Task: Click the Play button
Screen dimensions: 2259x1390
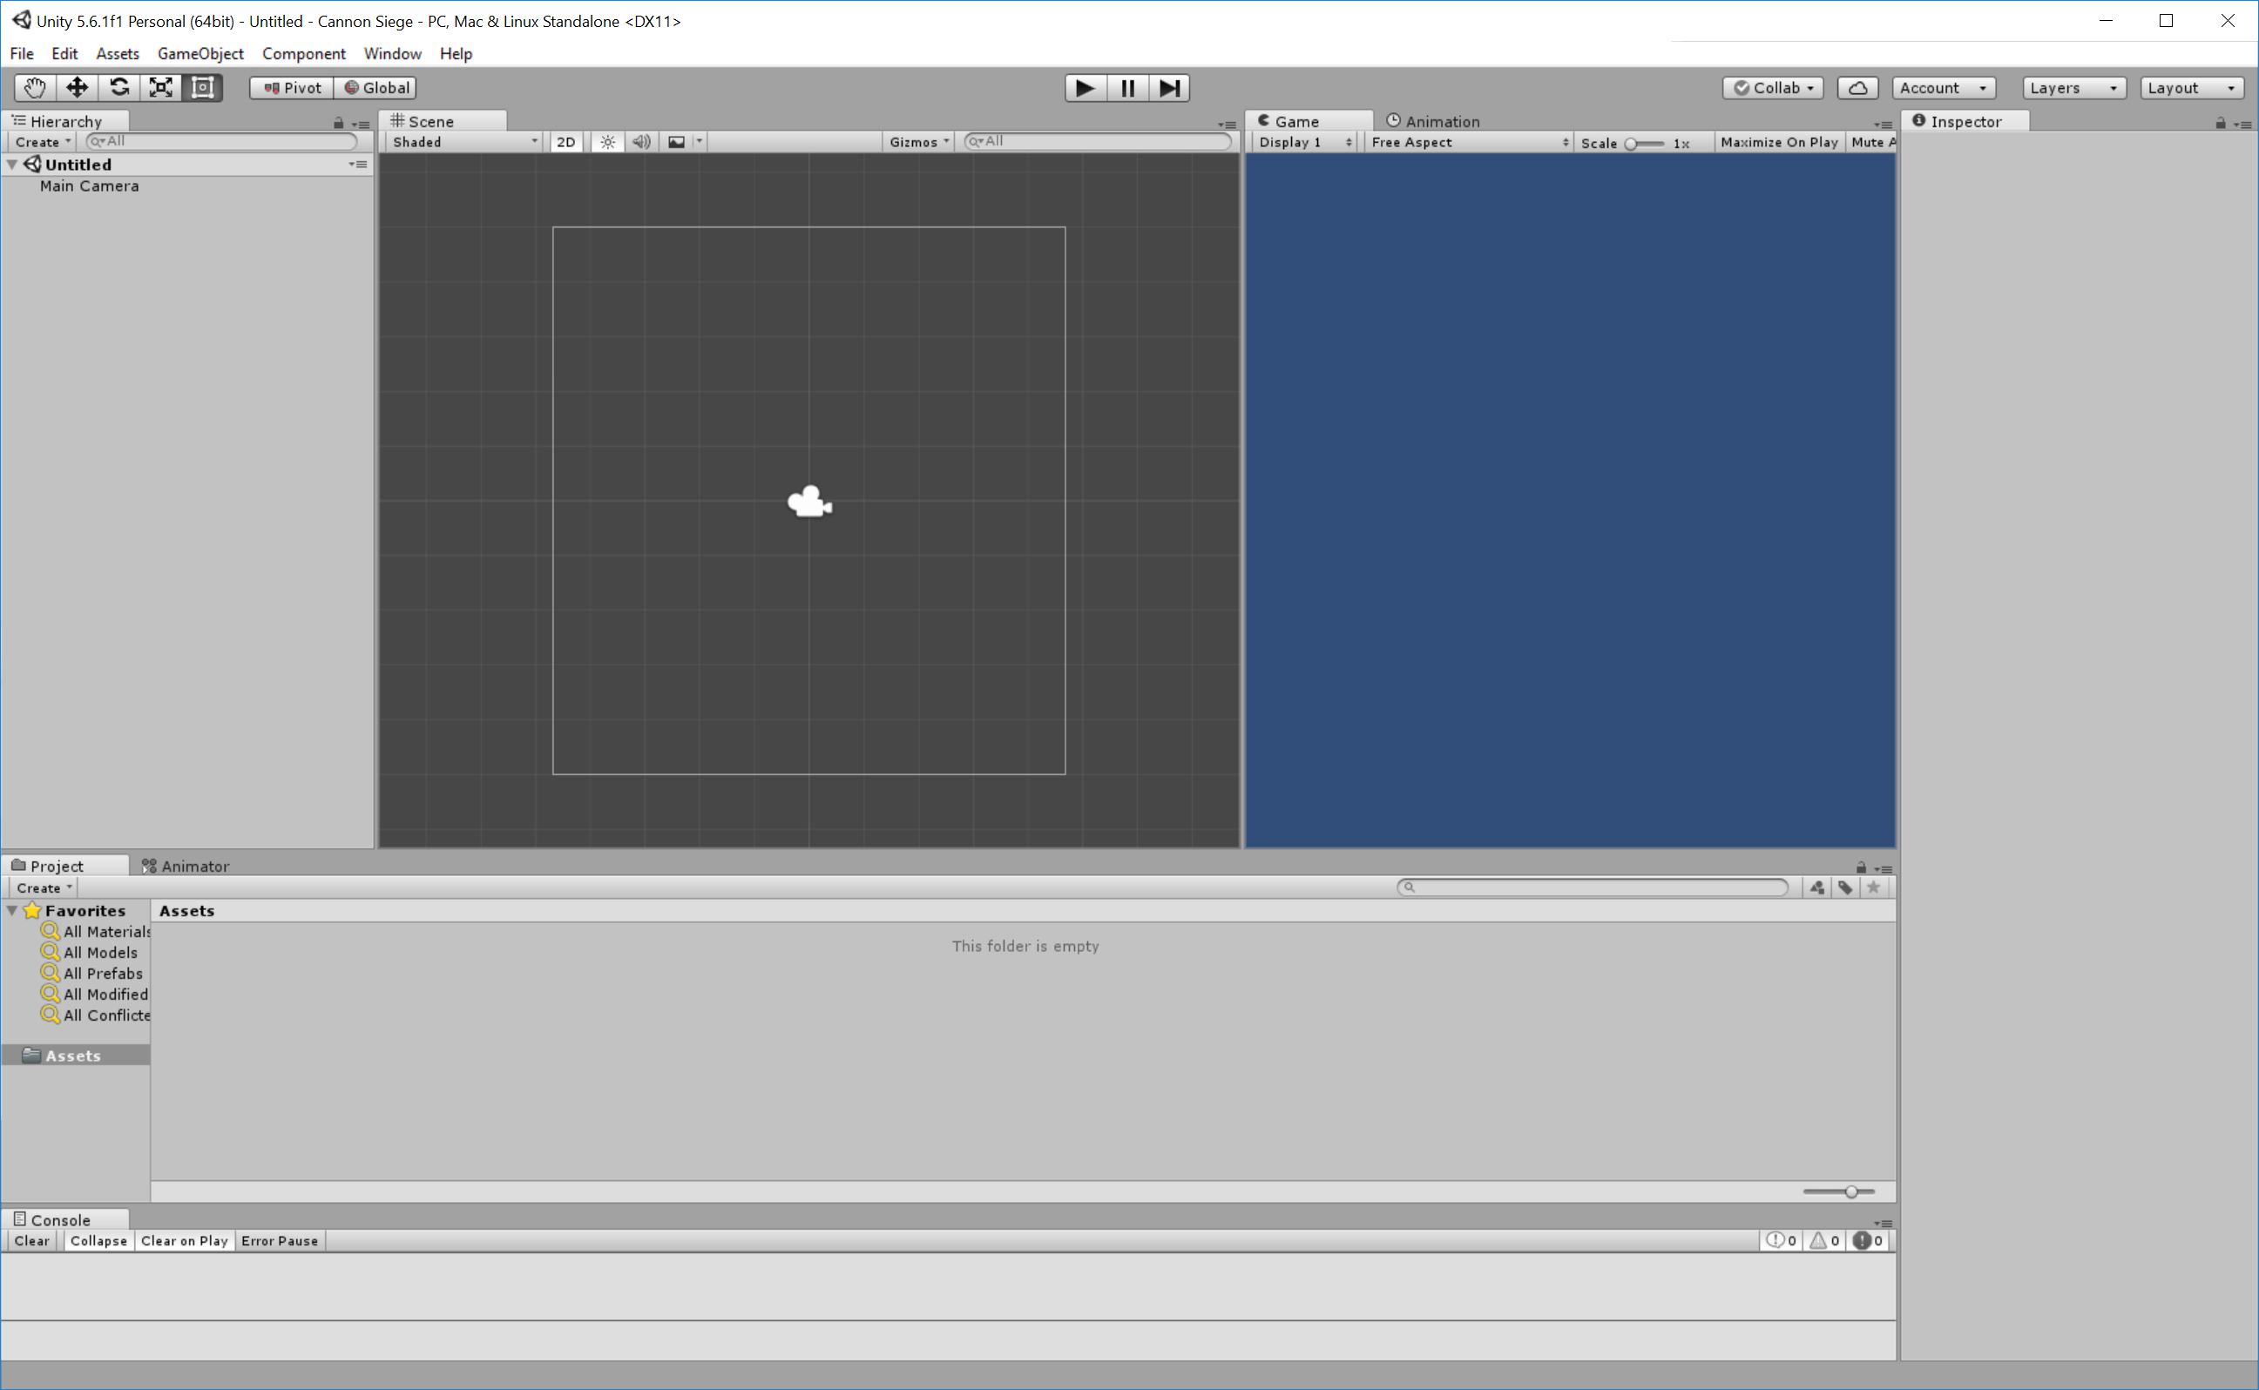Action: tap(1085, 88)
